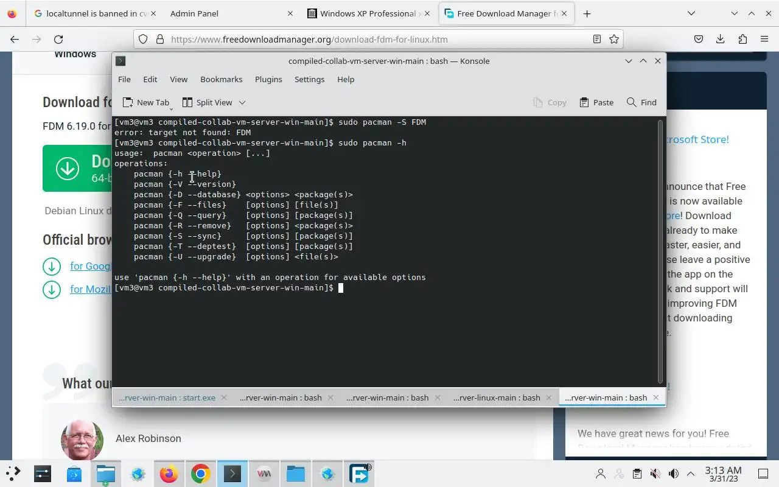Click Paste in Konsole toolbar
The width and height of the screenshot is (779, 487).
pyautogui.click(x=596, y=102)
